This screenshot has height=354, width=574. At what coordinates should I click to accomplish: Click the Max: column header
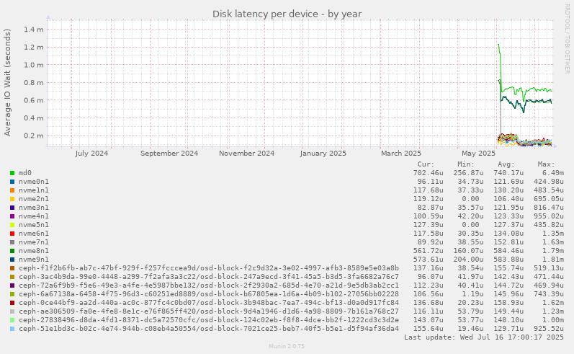click(546, 164)
